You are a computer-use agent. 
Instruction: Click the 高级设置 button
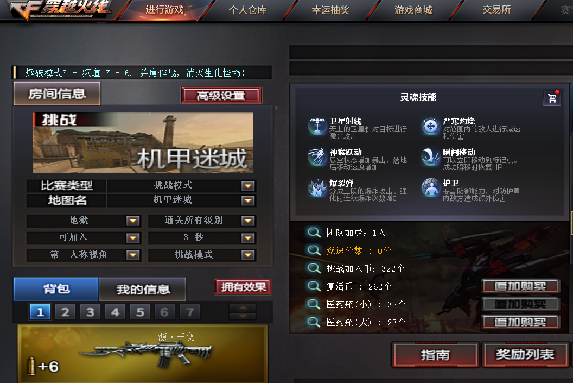point(221,96)
